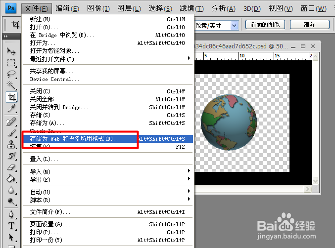The image size is (335, 248).
Task: Choose 文件简介 entry
Action: (108, 212)
